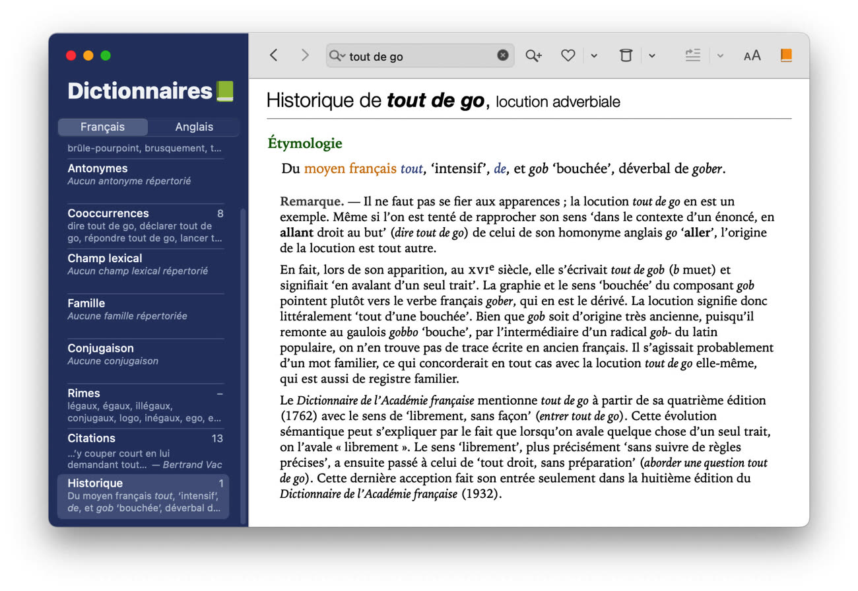This screenshot has width=858, height=591.
Task: Click the archive box toolbar icon
Action: pyautogui.click(x=626, y=55)
